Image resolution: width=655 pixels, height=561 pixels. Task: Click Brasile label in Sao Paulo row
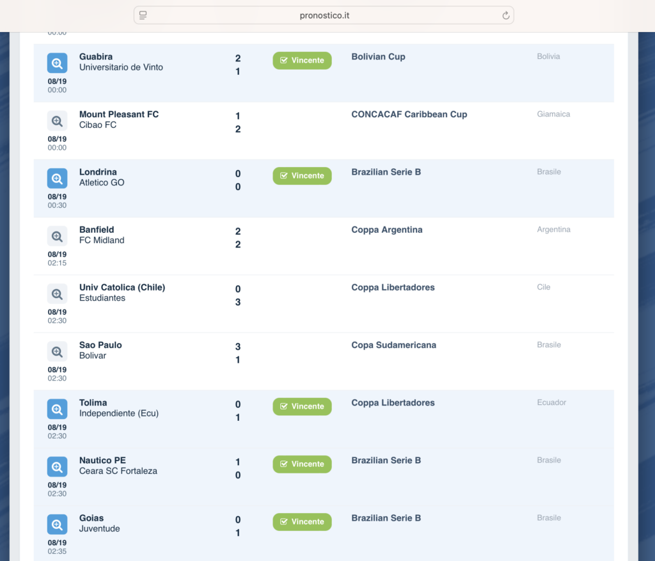pyautogui.click(x=548, y=345)
